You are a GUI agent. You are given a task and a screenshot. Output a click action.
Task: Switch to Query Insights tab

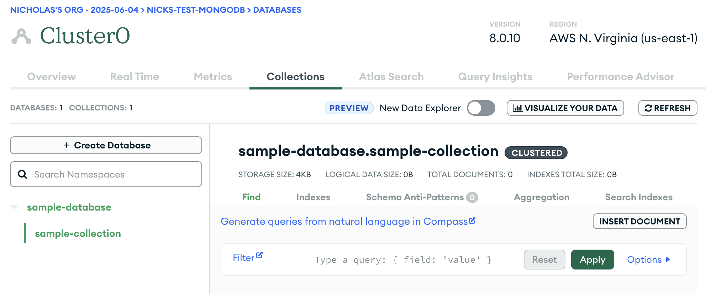[495, 77]
